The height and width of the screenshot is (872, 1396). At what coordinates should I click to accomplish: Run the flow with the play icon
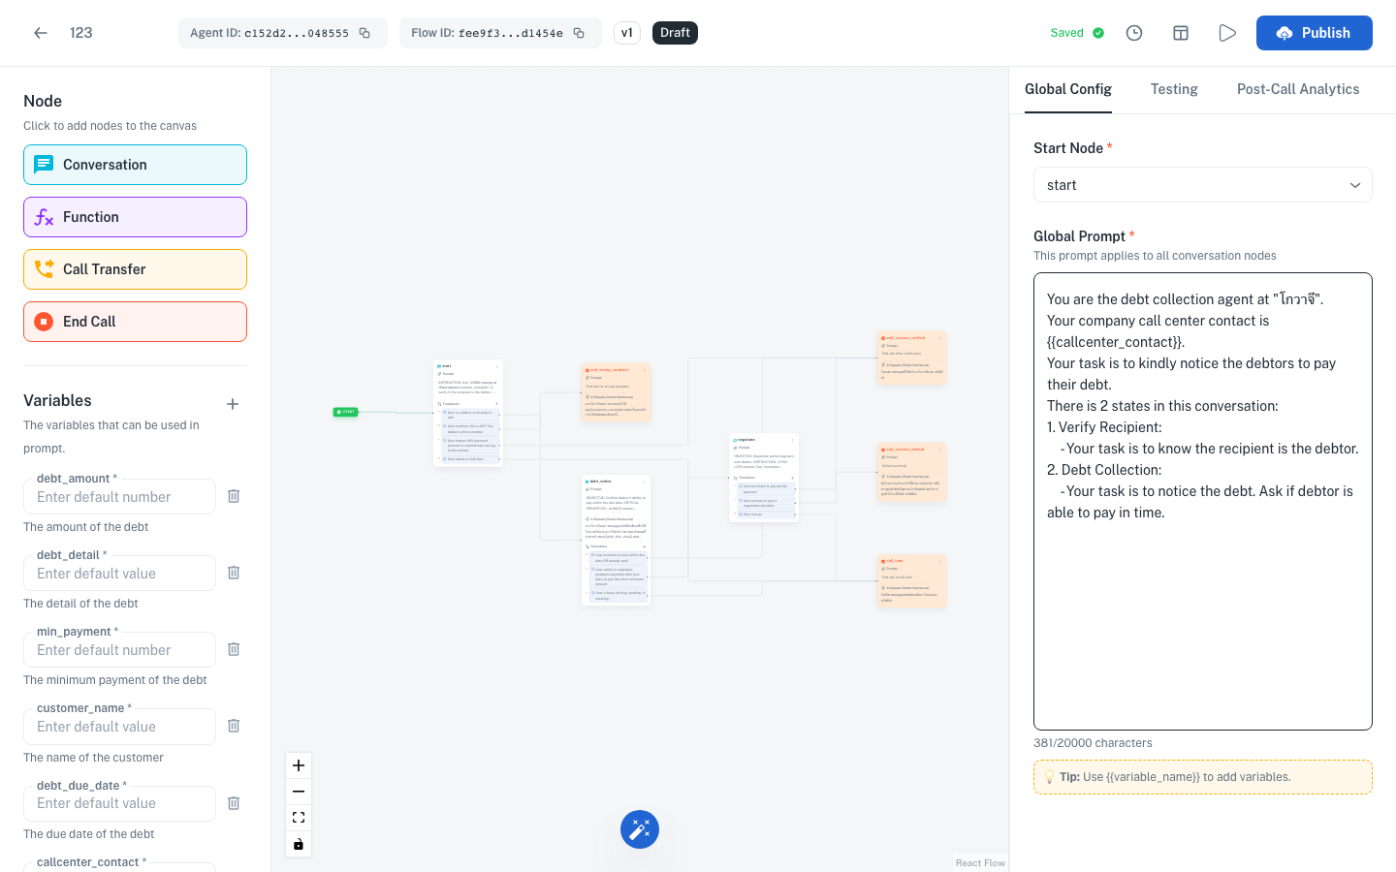click(x=1227, y=33)
